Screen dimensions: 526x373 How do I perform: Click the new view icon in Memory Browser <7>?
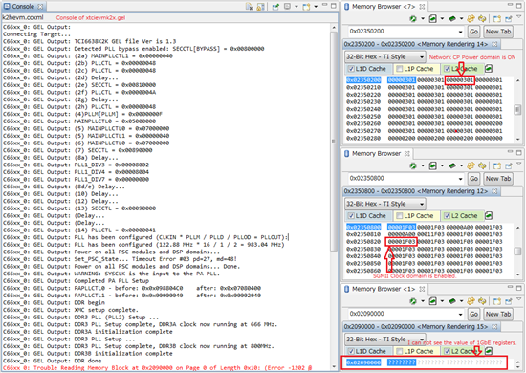pos(497,19)
